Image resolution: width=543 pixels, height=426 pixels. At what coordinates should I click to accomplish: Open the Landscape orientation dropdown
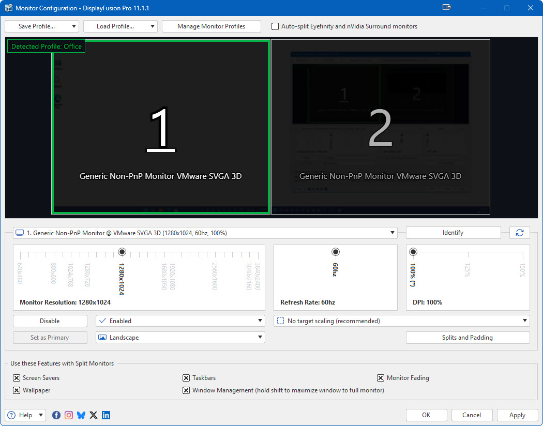click(180, 338)
